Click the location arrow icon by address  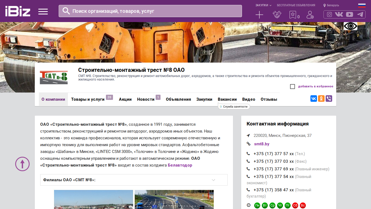pos(248,136)
